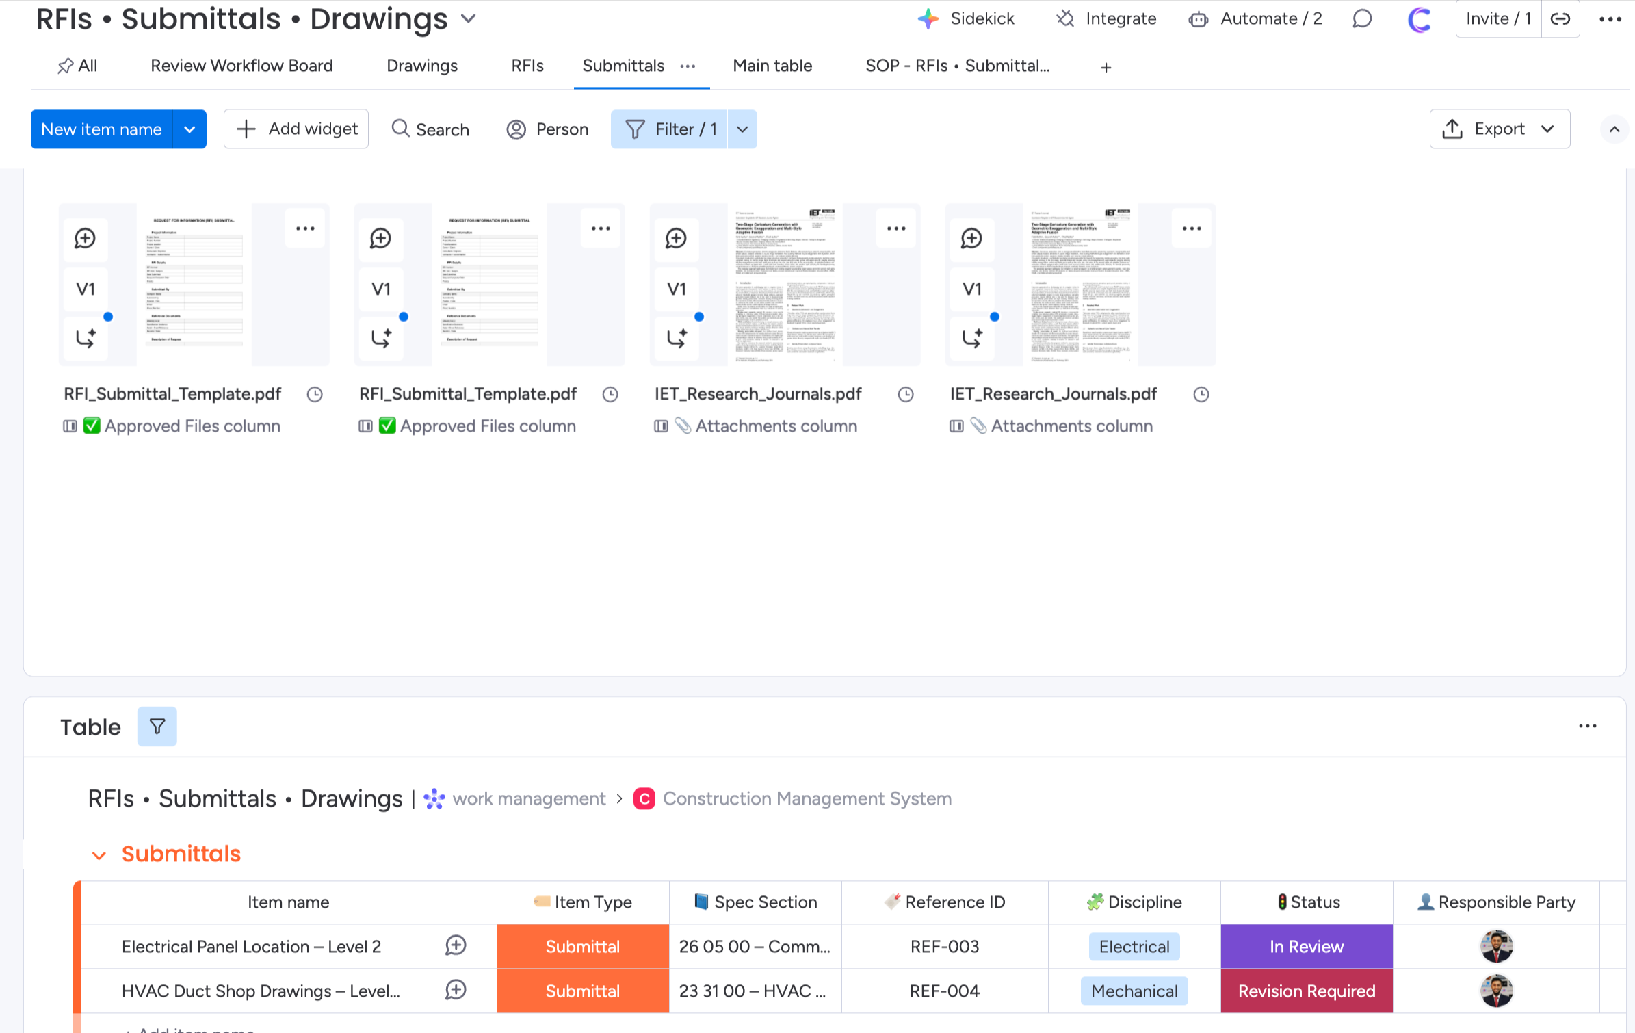
Task: Expand the New item name dropdown arrow
Action: click(x=189, y=129)
